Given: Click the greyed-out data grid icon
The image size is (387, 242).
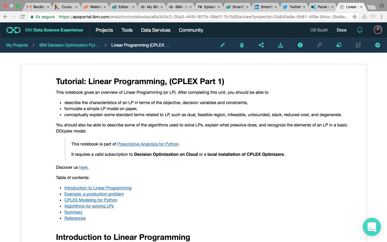Looking at the screenshot, I should click(x=358, y=45).
